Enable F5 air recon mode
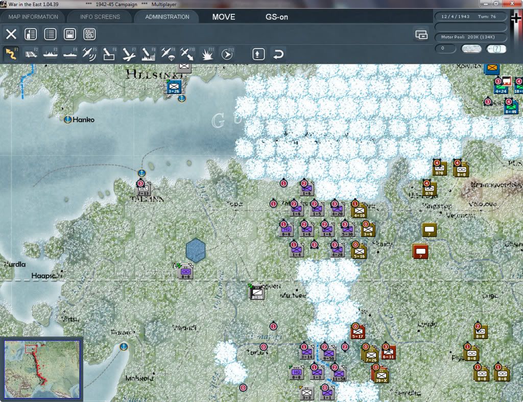Image resolution: width=523 pixels, height=402 pixels. coord(89,54)
